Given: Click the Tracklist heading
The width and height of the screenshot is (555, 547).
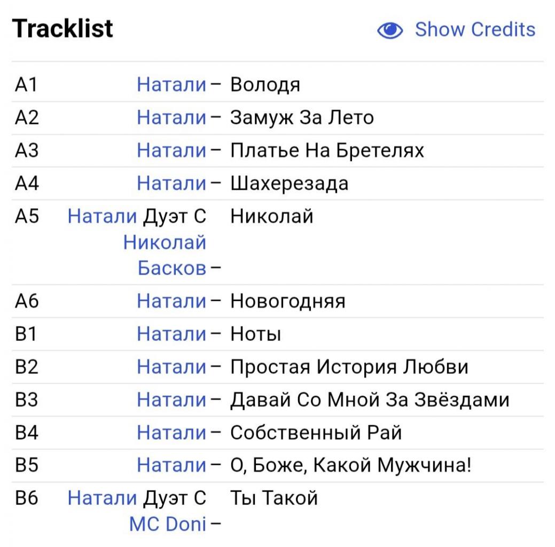Looking at the screenshot, I should pos(62,28).
